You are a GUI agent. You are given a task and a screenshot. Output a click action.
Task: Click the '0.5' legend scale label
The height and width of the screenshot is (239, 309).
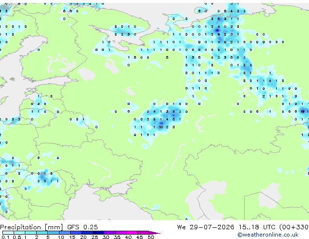(17, 237)
